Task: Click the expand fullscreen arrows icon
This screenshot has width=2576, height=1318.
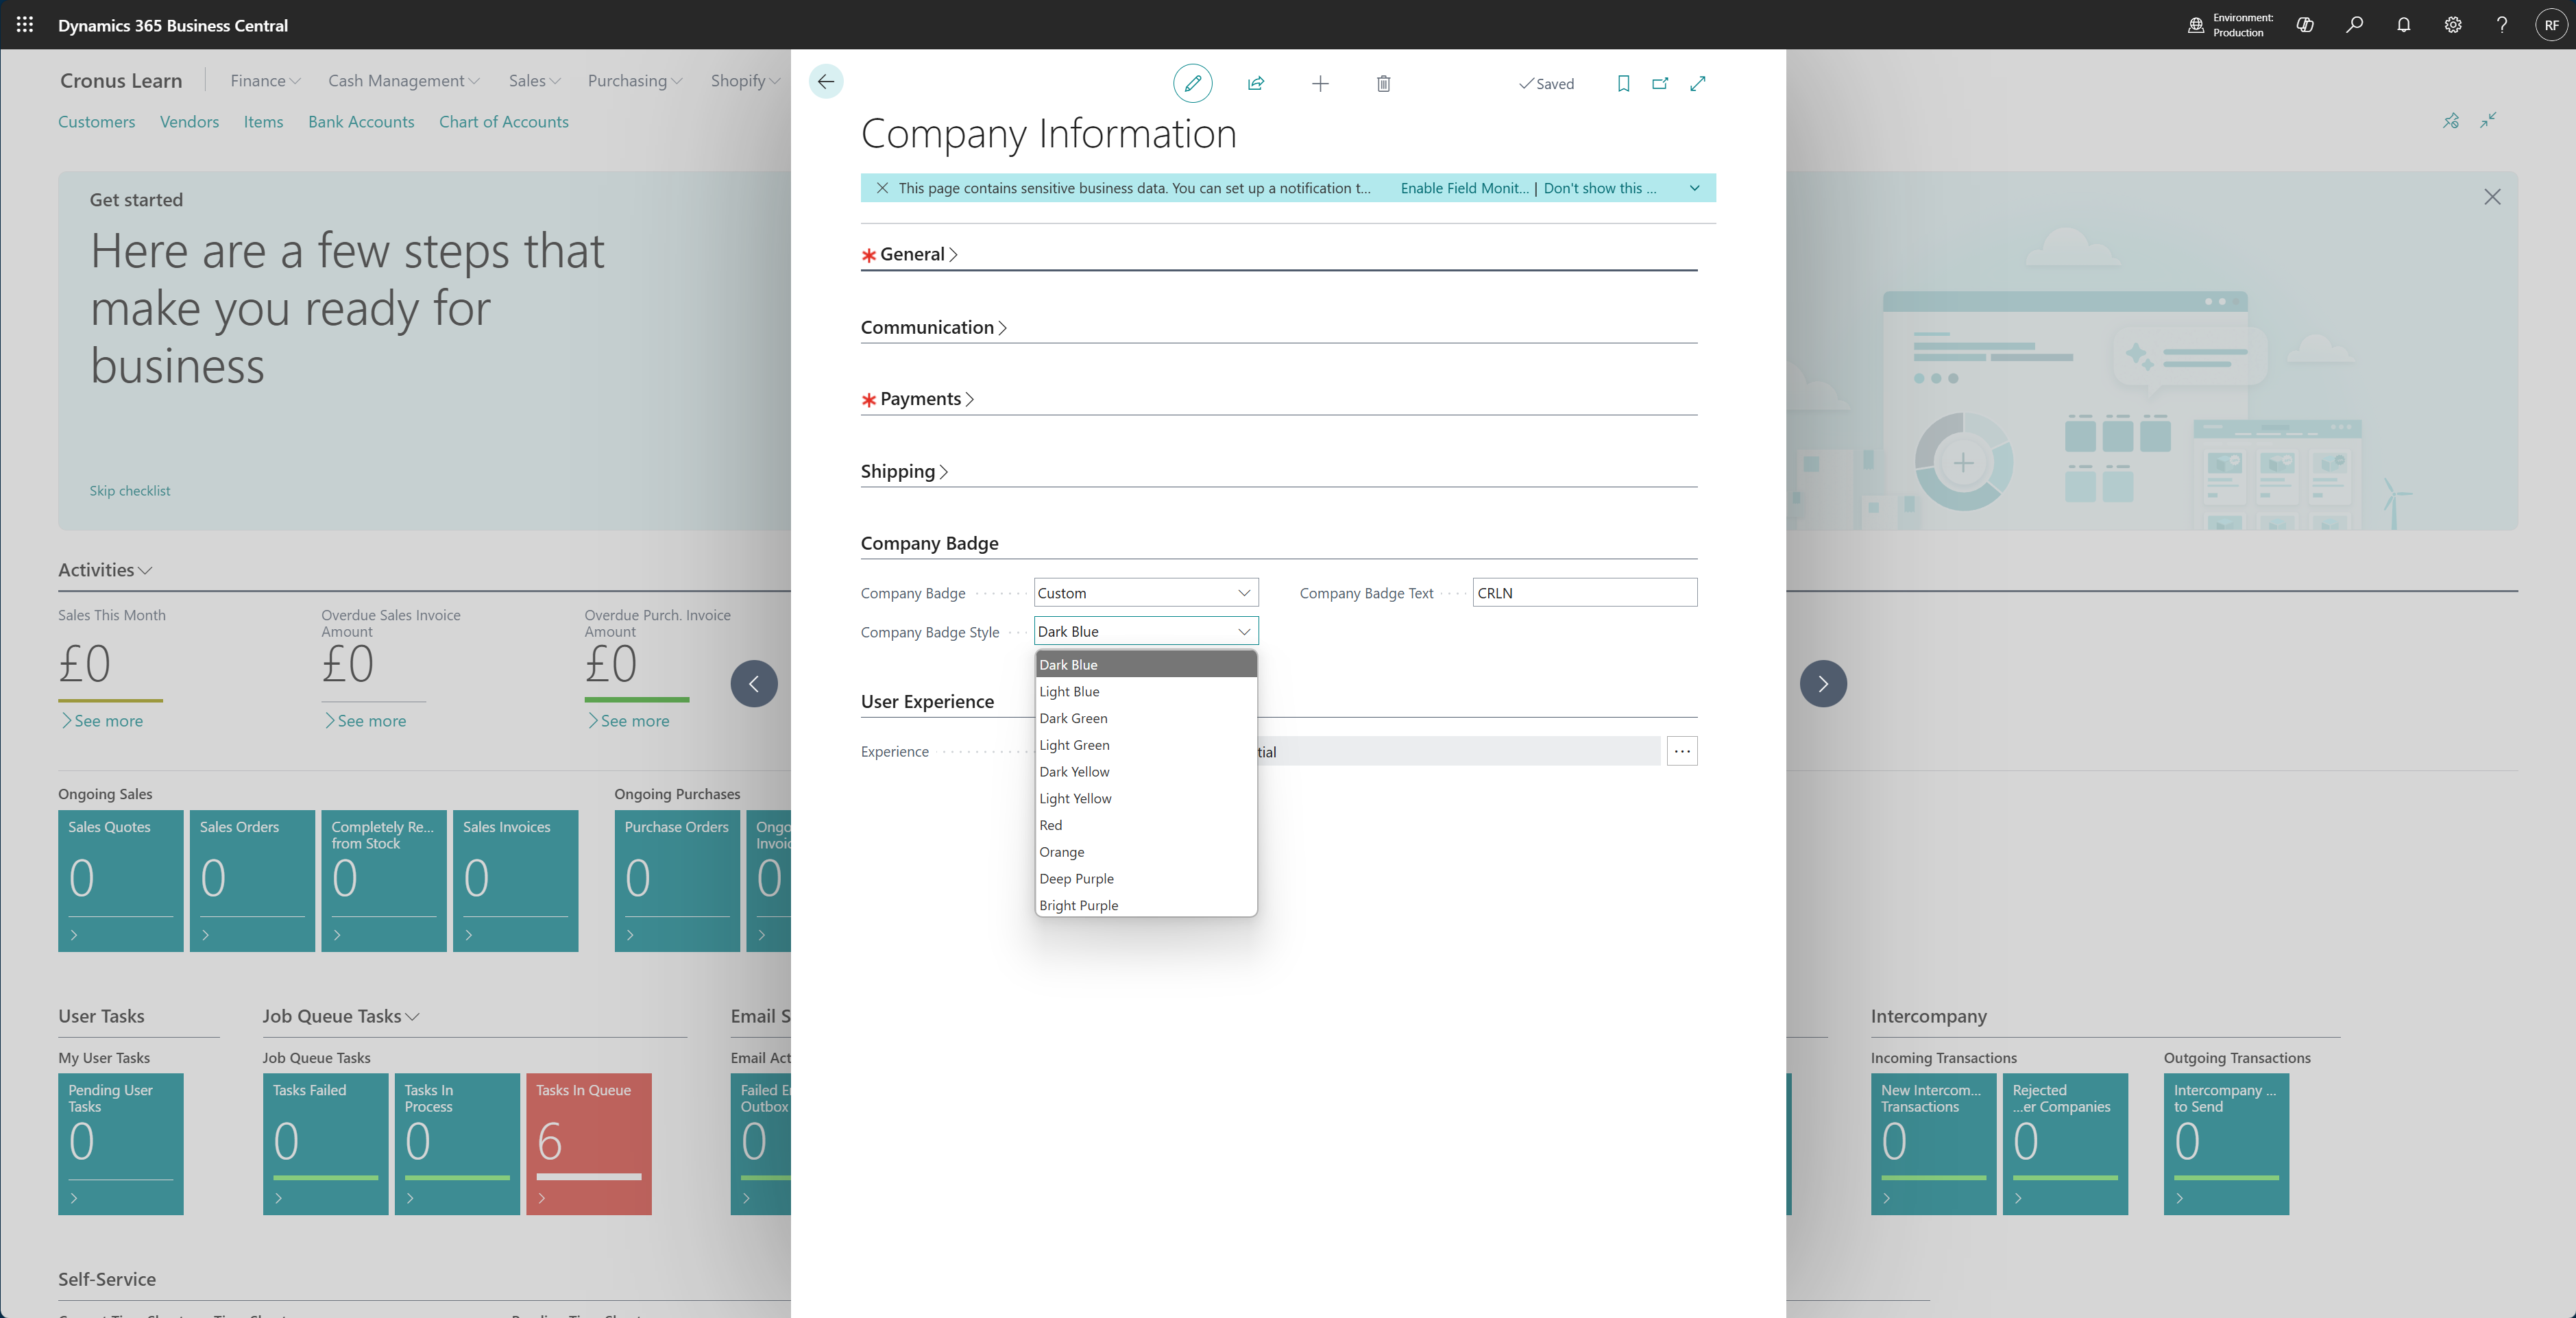Action: (1697, 83)
